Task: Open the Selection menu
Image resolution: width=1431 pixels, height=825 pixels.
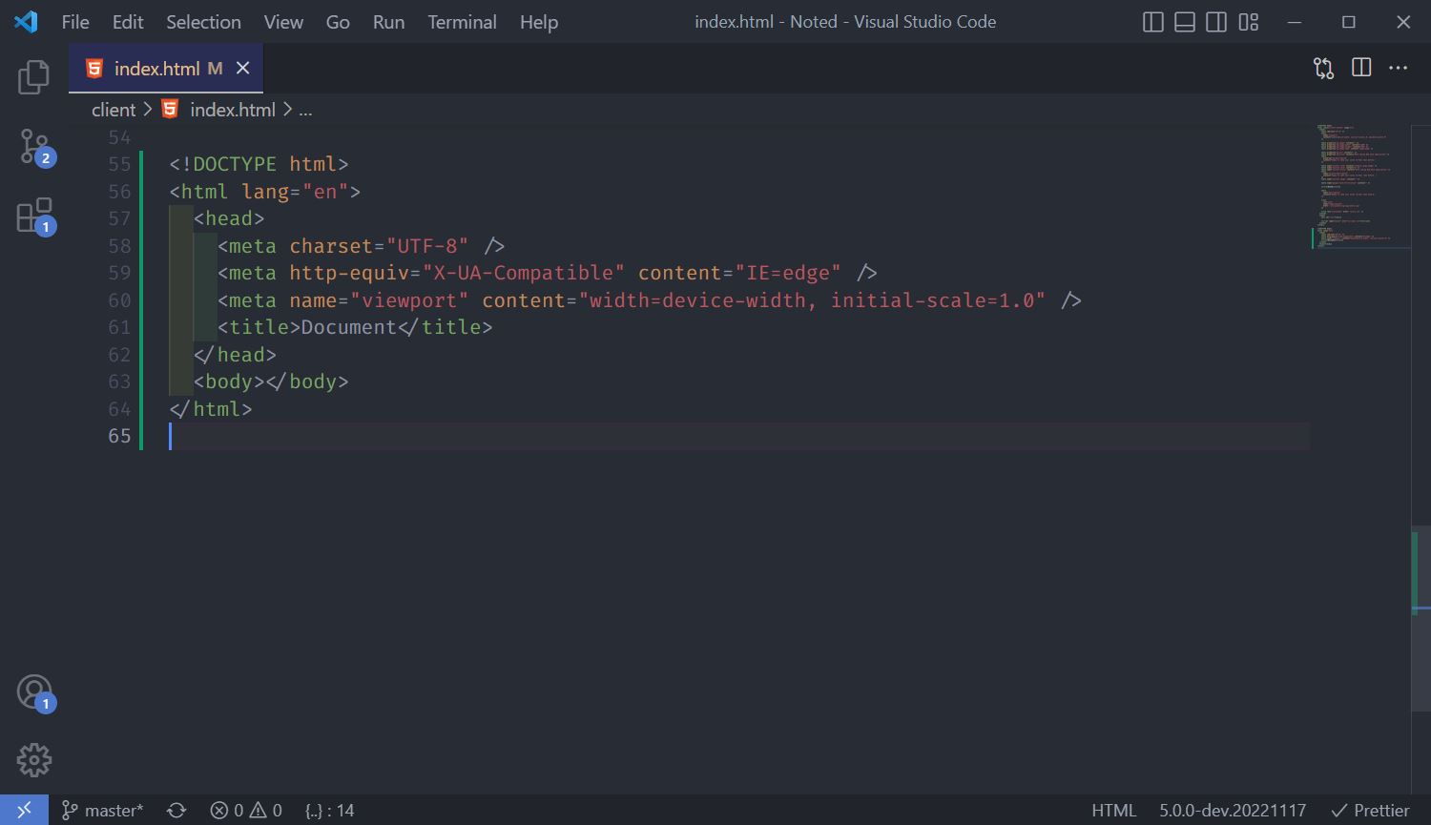Action: pos(203,22)
